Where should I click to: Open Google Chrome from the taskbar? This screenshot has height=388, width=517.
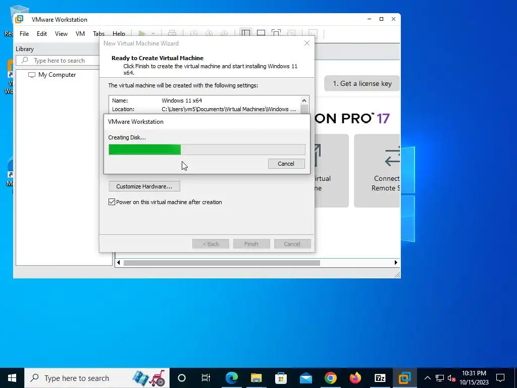[330, 378]
